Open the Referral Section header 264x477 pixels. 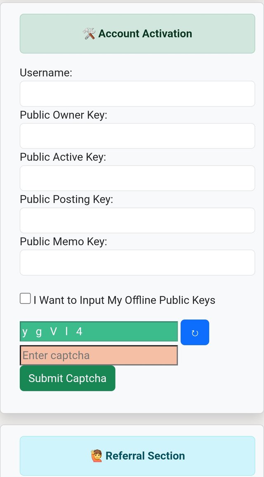coord(137,456)
